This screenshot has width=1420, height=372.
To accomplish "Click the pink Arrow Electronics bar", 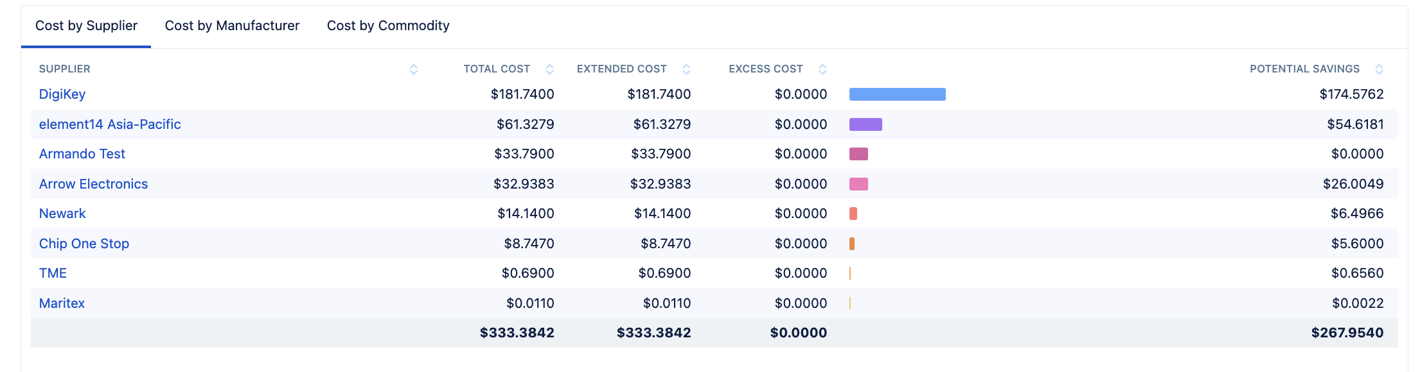I will [x=858, y=184].
